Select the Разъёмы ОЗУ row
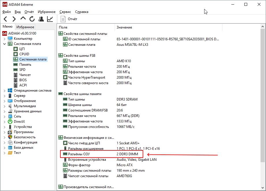The width and height of the screenshot is (266, 191). coord(102,154)
